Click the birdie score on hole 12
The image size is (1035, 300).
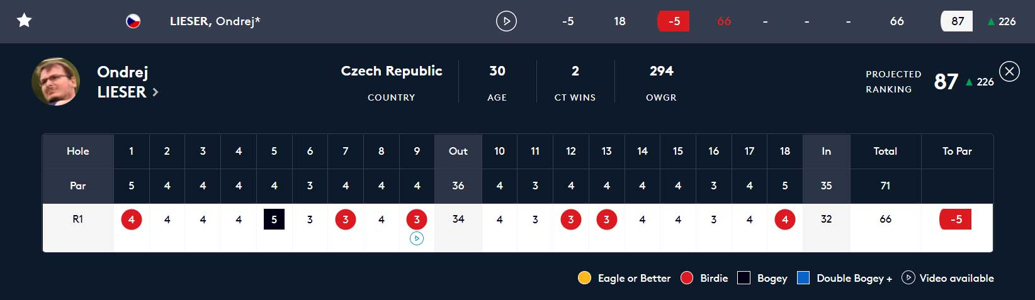tap(571, 219)
